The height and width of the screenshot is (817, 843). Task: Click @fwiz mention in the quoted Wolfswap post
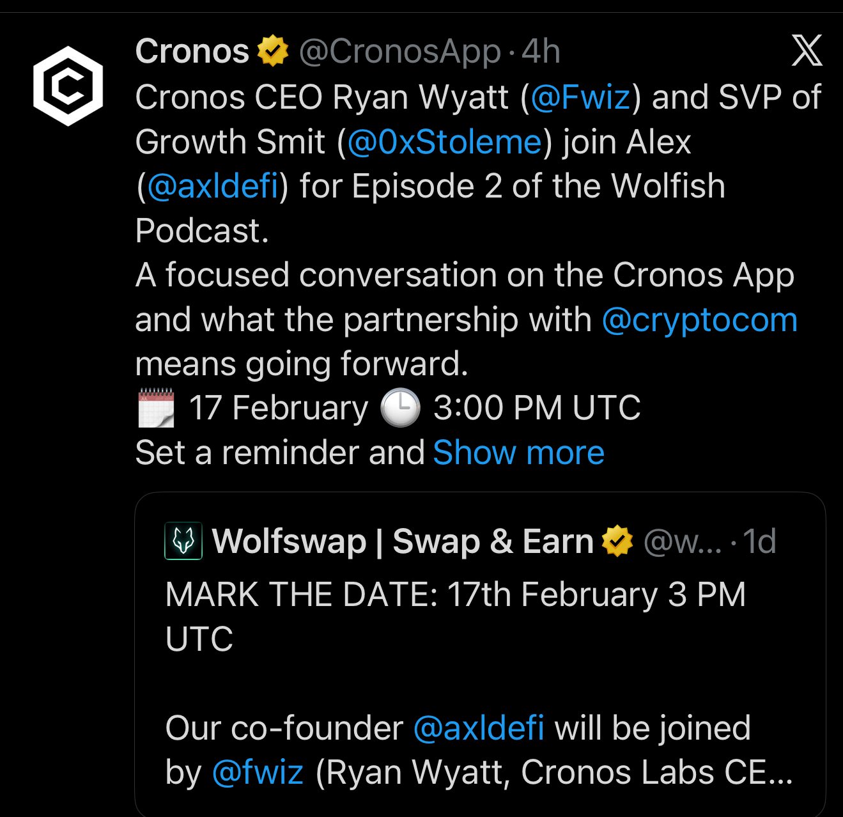[257, 772]
